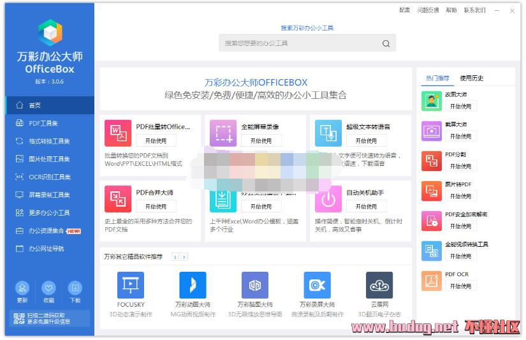Open 帮助 help link
526x340 pixels.
click(451, 10)
